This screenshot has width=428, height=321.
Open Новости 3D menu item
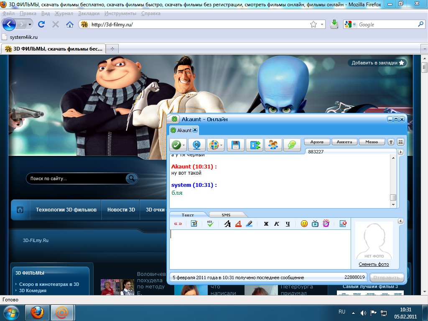click(121, 210)
